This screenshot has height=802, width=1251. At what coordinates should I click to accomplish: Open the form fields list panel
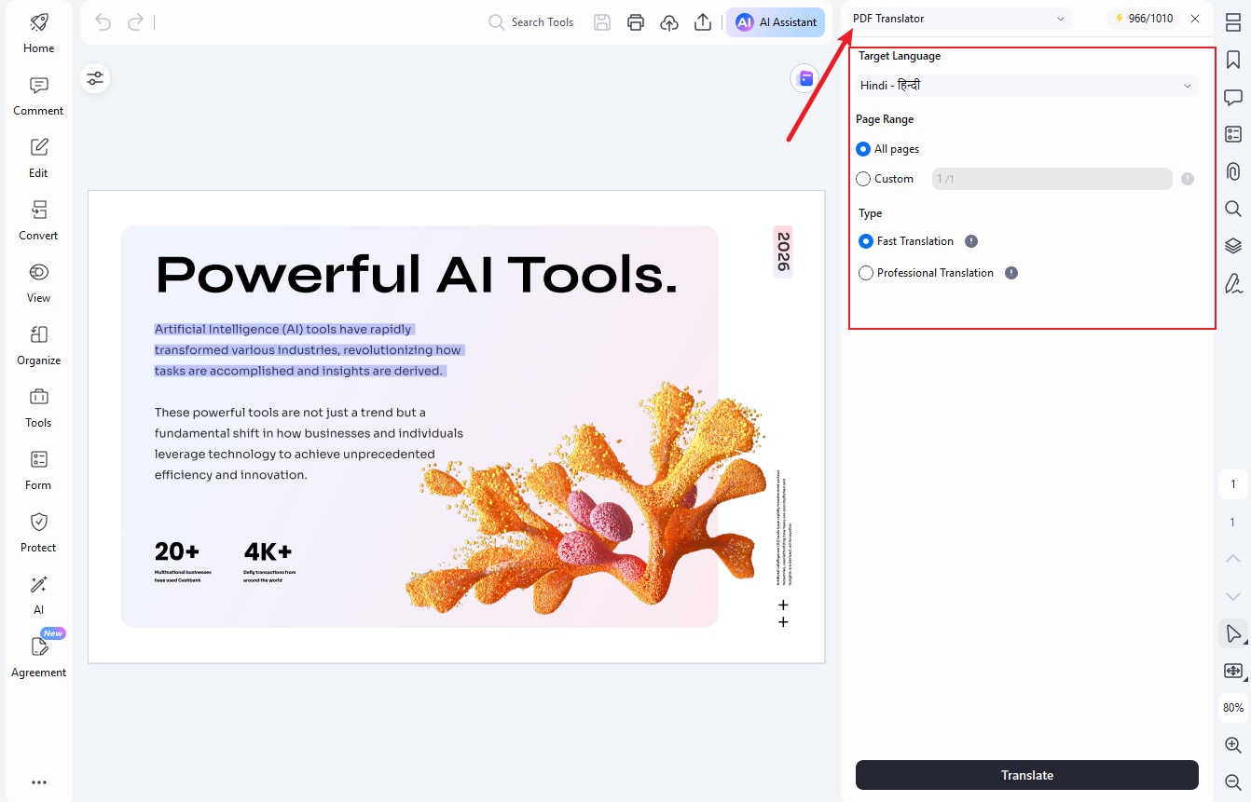(x=1233, y=134)
